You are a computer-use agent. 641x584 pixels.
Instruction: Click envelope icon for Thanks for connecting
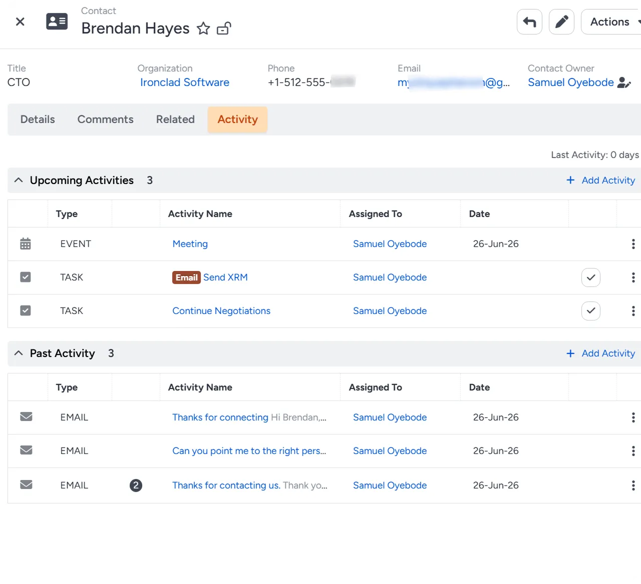(x=26, y=416)
